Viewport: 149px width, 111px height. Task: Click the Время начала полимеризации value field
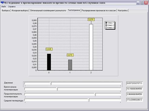tap(134, 89)
